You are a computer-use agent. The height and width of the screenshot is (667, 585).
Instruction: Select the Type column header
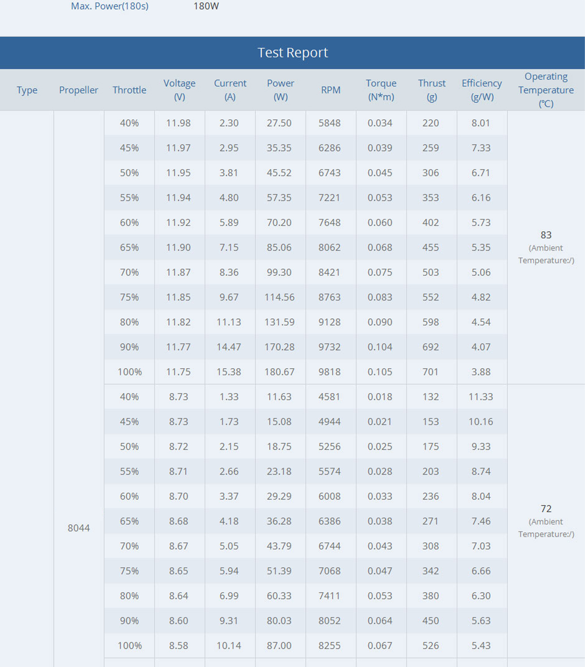pos(27,90)
